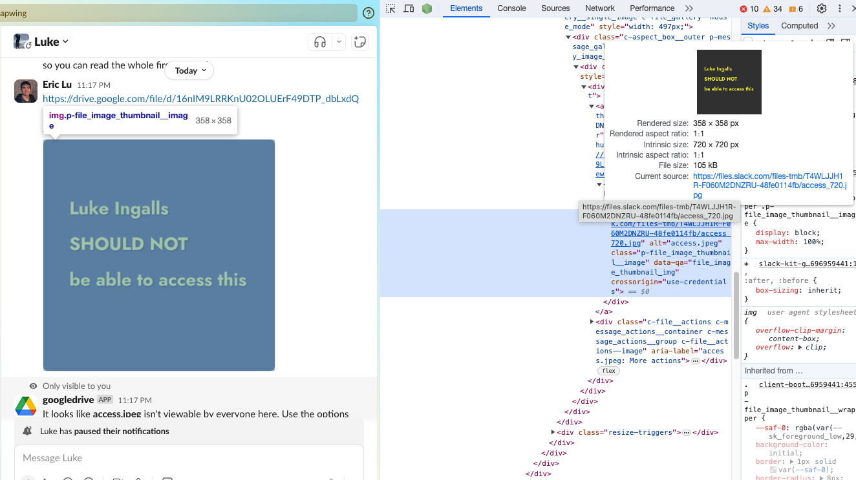Expand the c-file__actions div node

click(592, 322)
